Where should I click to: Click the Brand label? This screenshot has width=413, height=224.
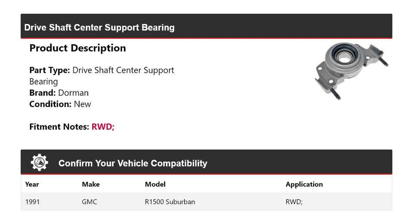[x=43, y=93]
